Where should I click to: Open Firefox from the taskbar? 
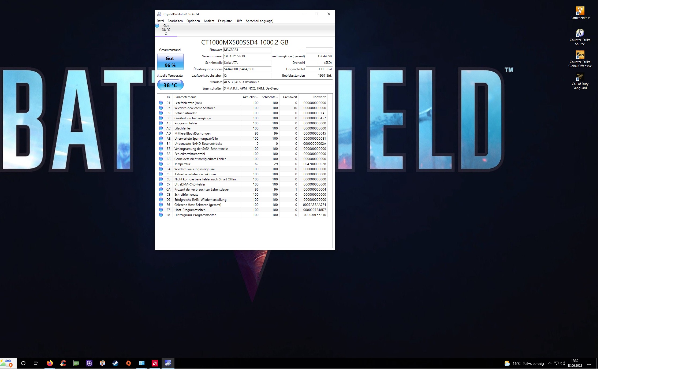pos(50,363)
